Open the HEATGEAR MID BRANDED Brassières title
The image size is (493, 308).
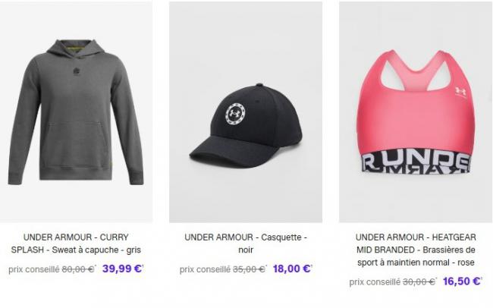pyautogui.click(x=416, y=250)
